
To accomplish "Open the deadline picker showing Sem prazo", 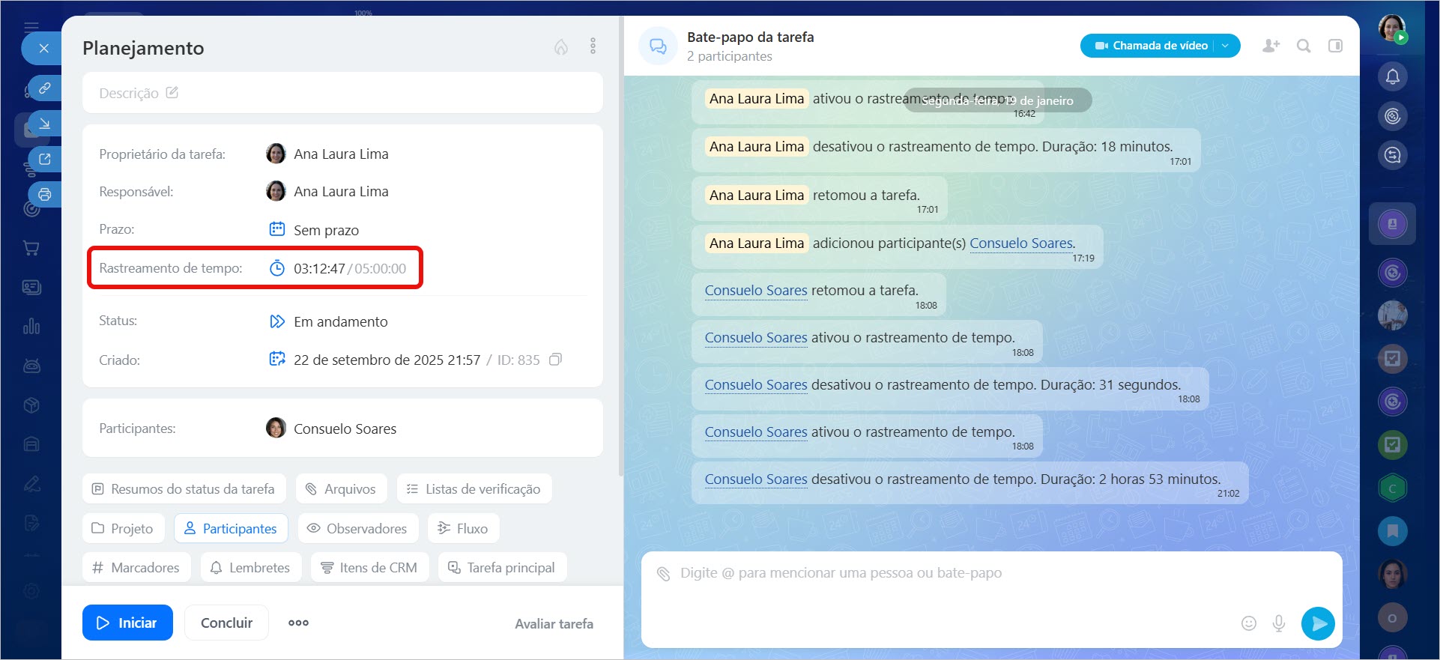I will (326, 230).
